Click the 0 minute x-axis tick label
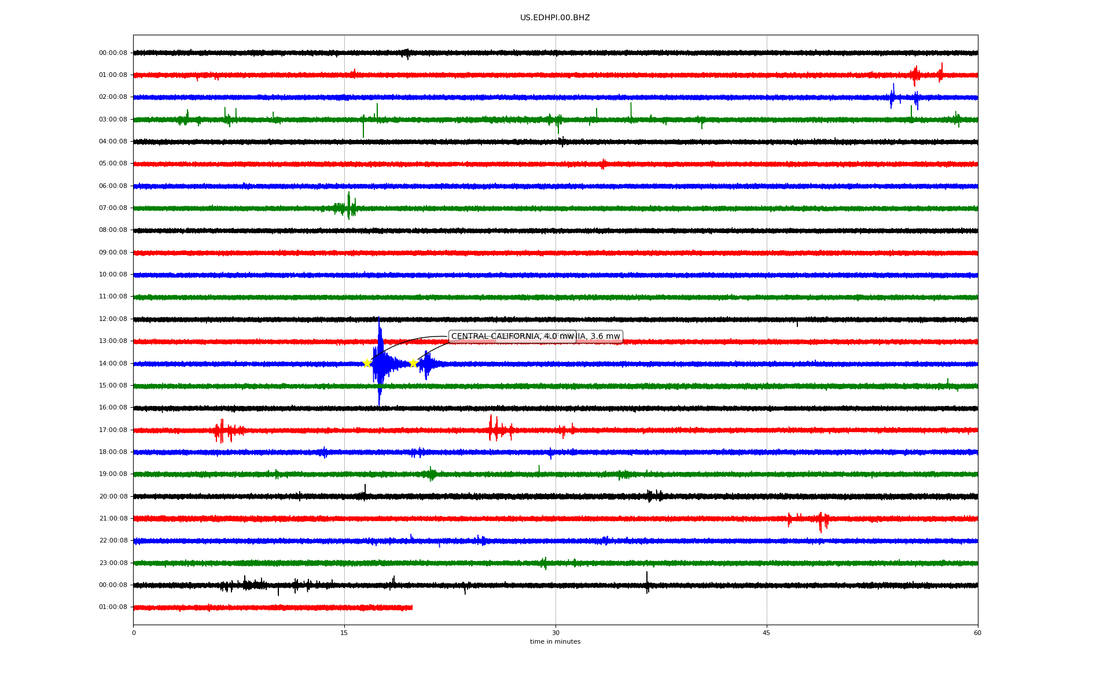 (134, 633)
